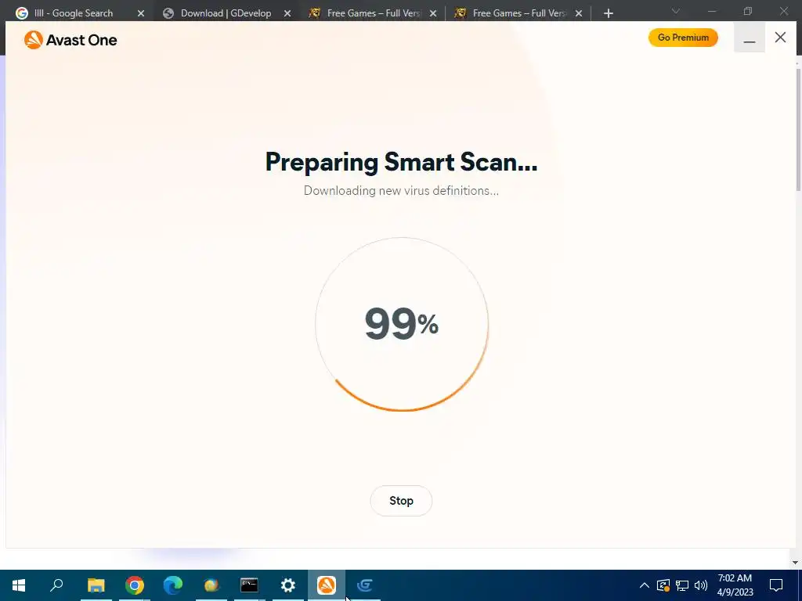The height and width of the screenshot is (601, 802).
Task: Show hidden system tray icons
Action: [x=645, y=585]
